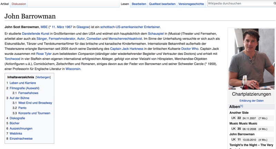Open the 1967 year link
Image resolution: width=276 pixels, height=149 pixels.
68,27
